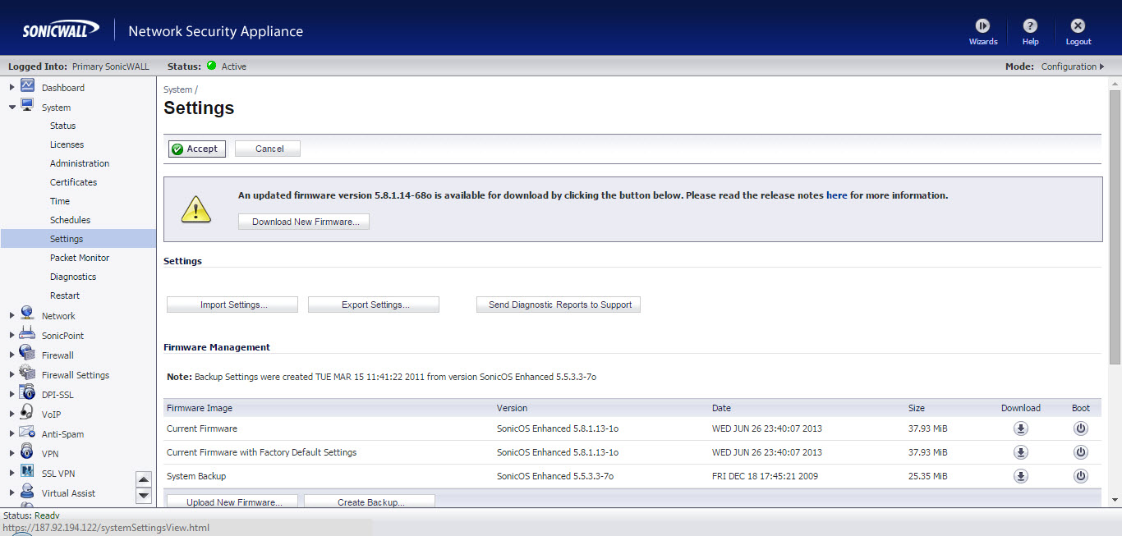Viewport: 1122px width, 536px height.
Task: Expand the Dashboard tree arrow
Action: [x=11, y=87]
